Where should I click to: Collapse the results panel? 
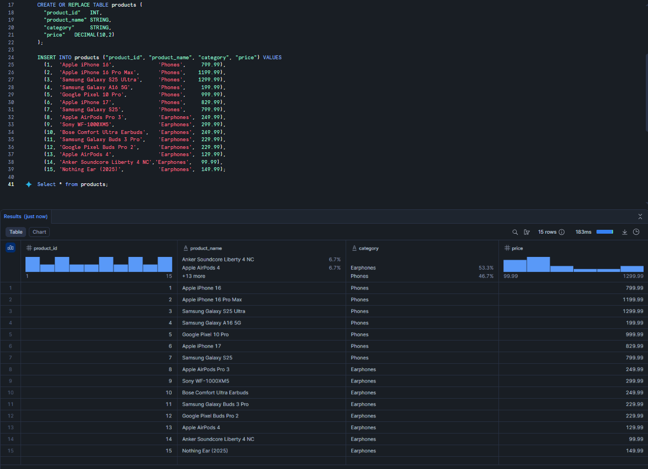[640, 217]
